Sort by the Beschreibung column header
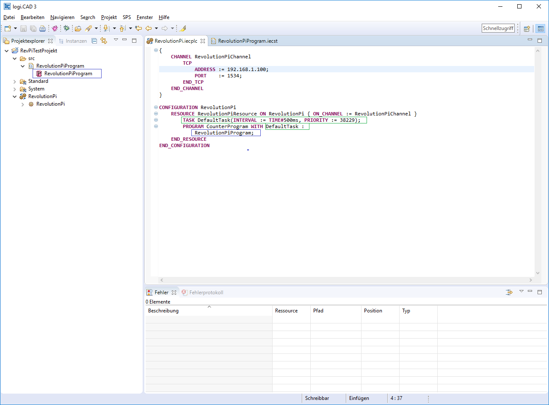This screenshot has width=549, height=405. [209, 311]
